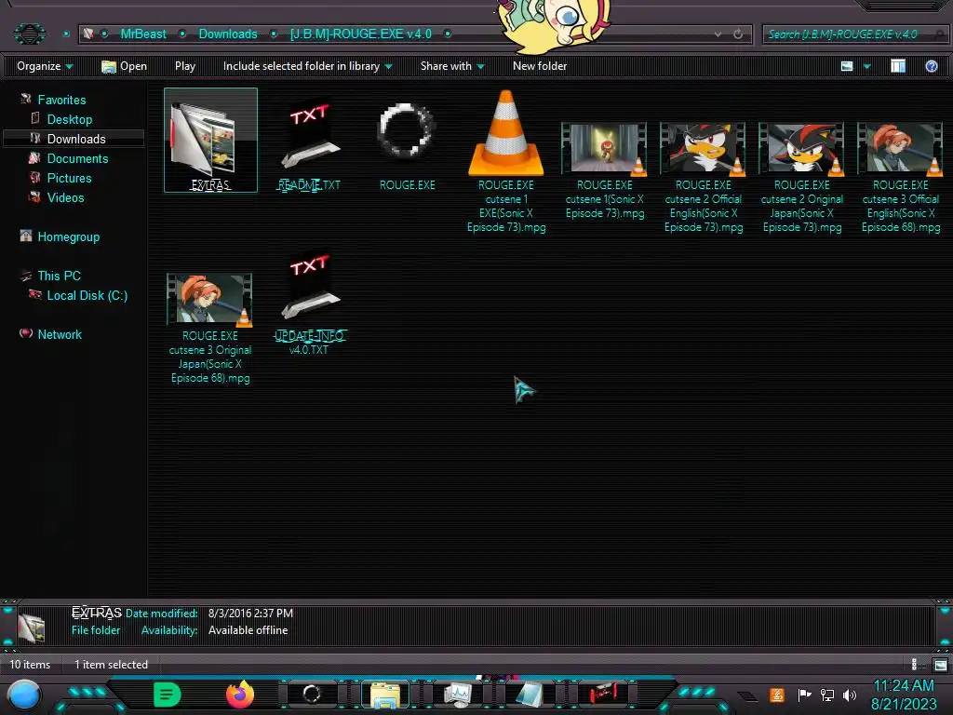Open the Share with dropdown
The image size is (953, 715).
point(452,66)
